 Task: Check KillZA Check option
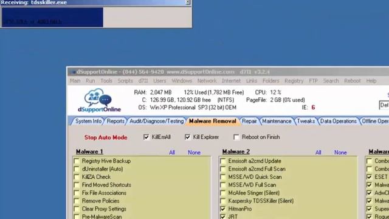pyautogui.click(x=77, y=177)
